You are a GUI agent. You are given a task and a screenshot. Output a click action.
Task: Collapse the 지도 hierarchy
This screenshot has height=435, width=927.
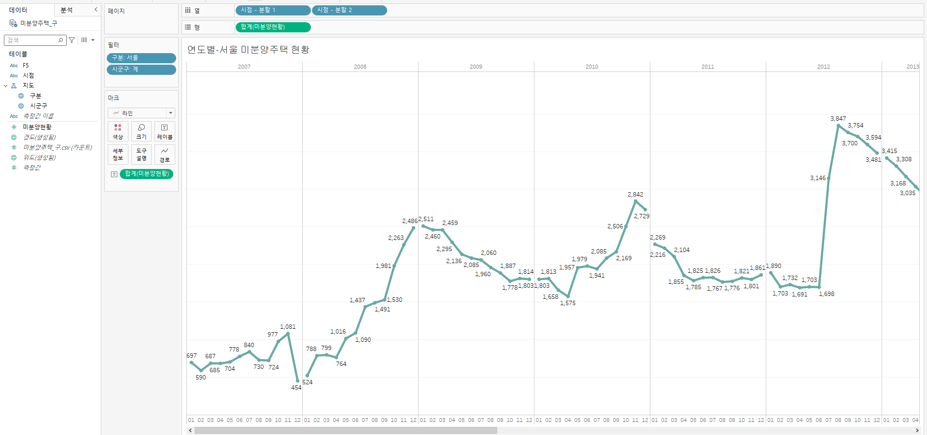(6, 85)
